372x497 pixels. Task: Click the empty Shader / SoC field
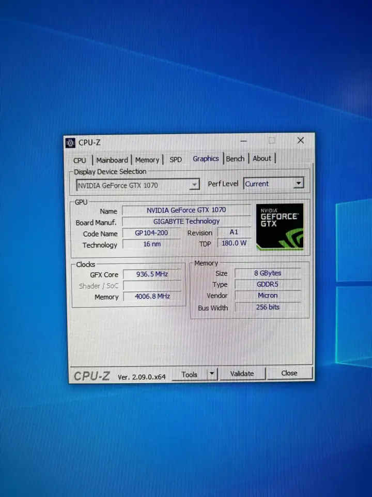pyautogui.click(x=152, y=286)
